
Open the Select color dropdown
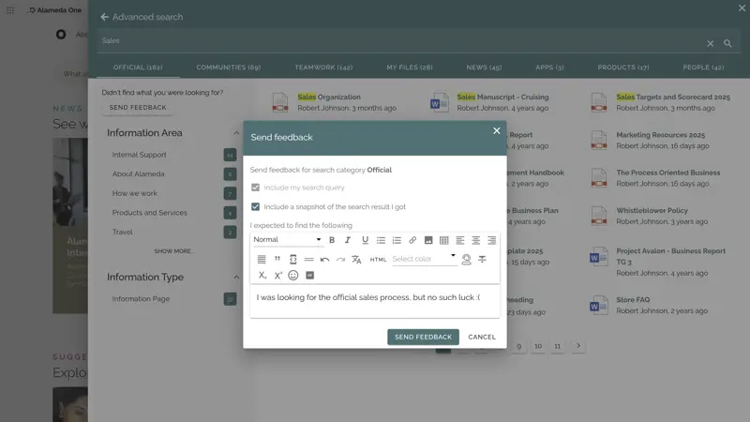[x=424, y=259]
